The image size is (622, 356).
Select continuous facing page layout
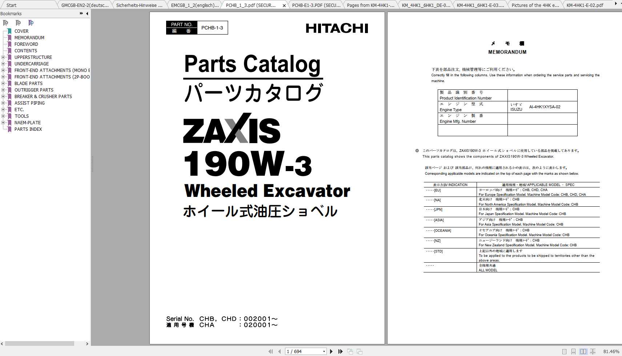[593, 351]
